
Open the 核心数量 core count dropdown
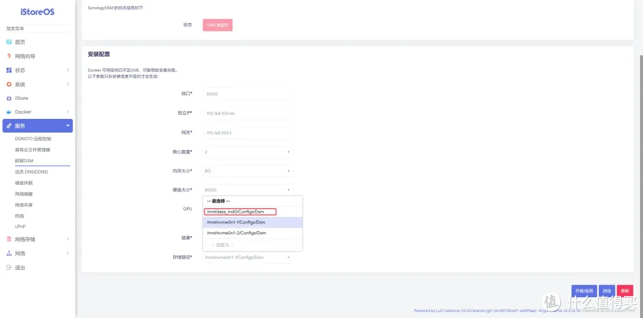(x=248, y=152)
